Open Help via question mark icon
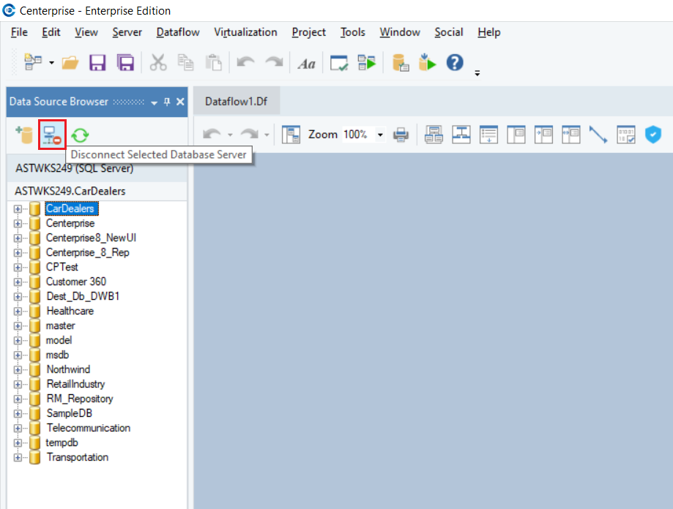673x509 pixels. point(455,63)
